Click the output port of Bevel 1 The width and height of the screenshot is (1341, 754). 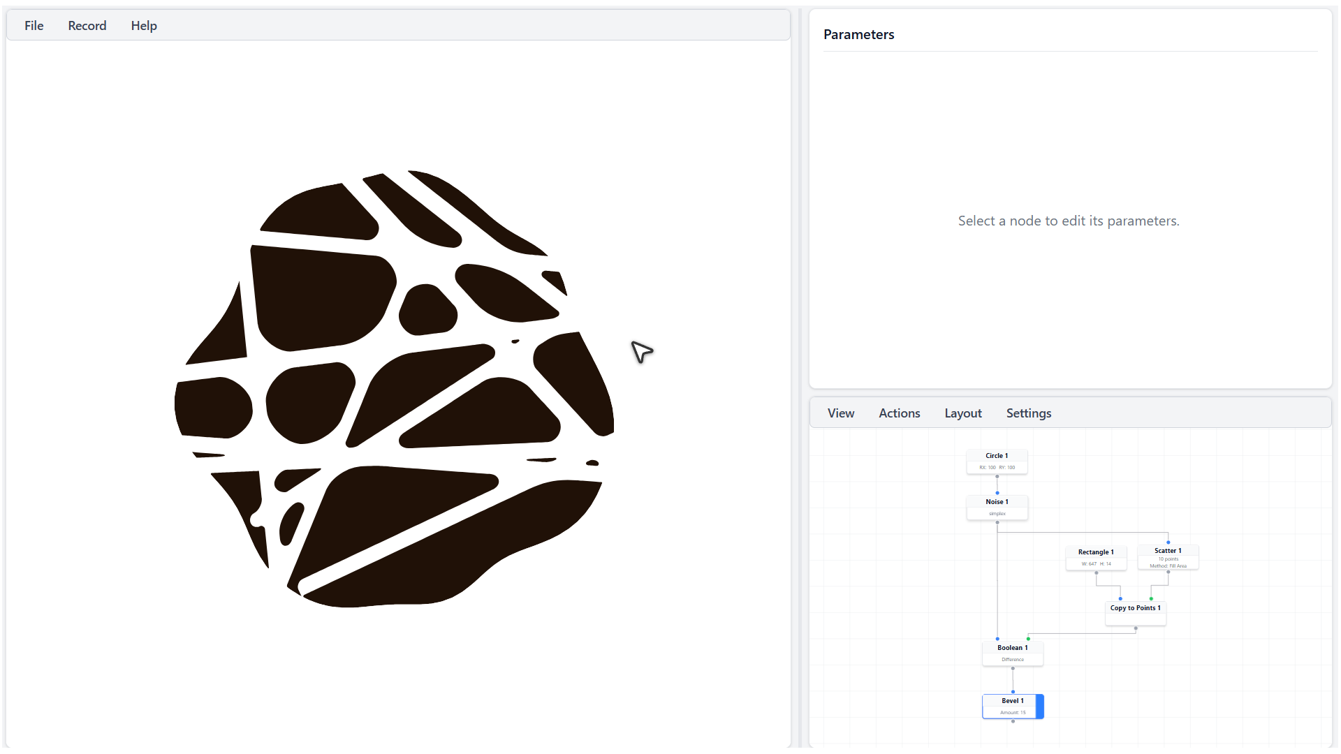click(x=1013, y=722)
